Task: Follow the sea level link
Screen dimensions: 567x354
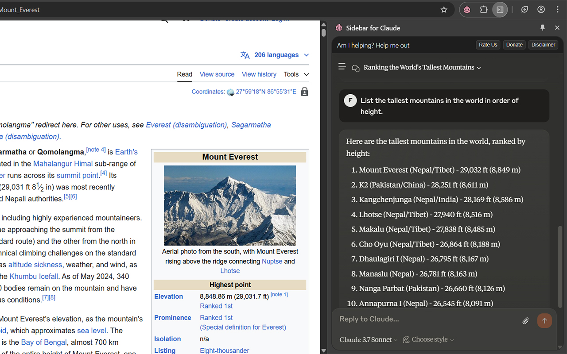Action: click(92, 331)
